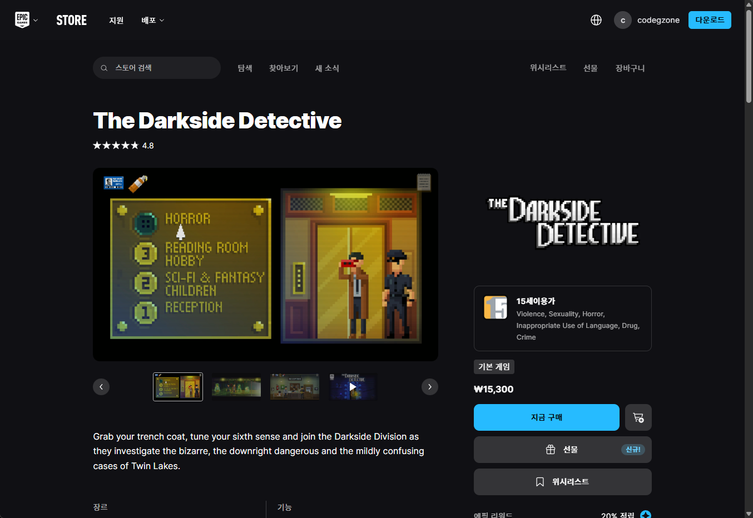Play the trailer video thumbnail

(353, 387)
